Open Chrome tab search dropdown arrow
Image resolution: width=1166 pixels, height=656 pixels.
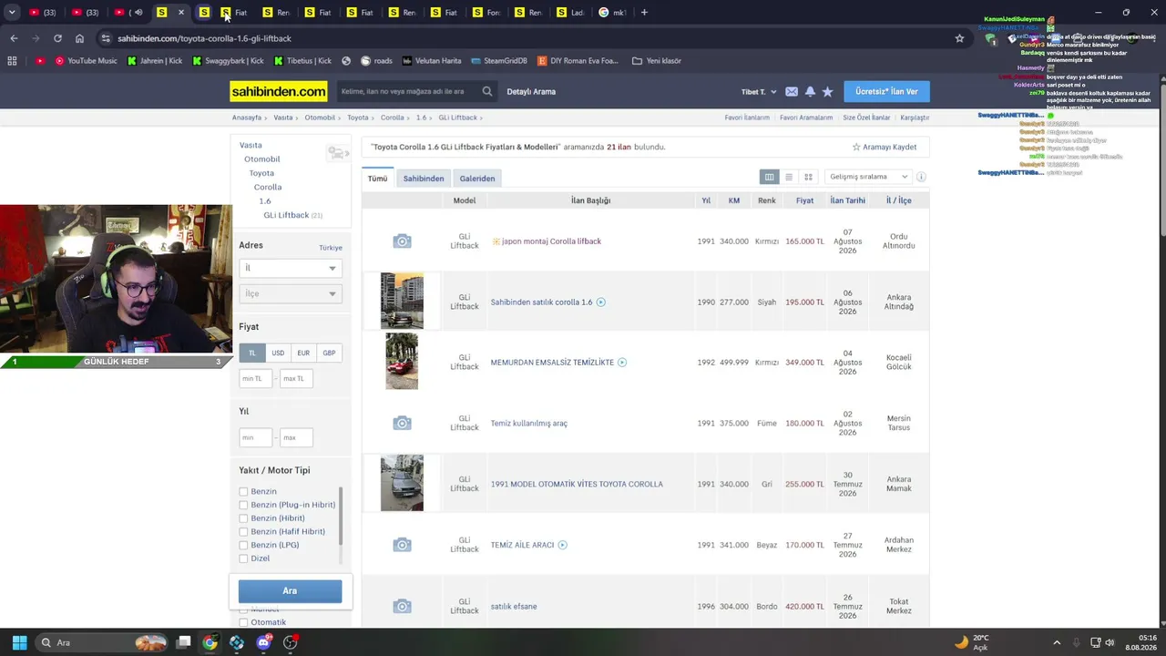[12, 13]
